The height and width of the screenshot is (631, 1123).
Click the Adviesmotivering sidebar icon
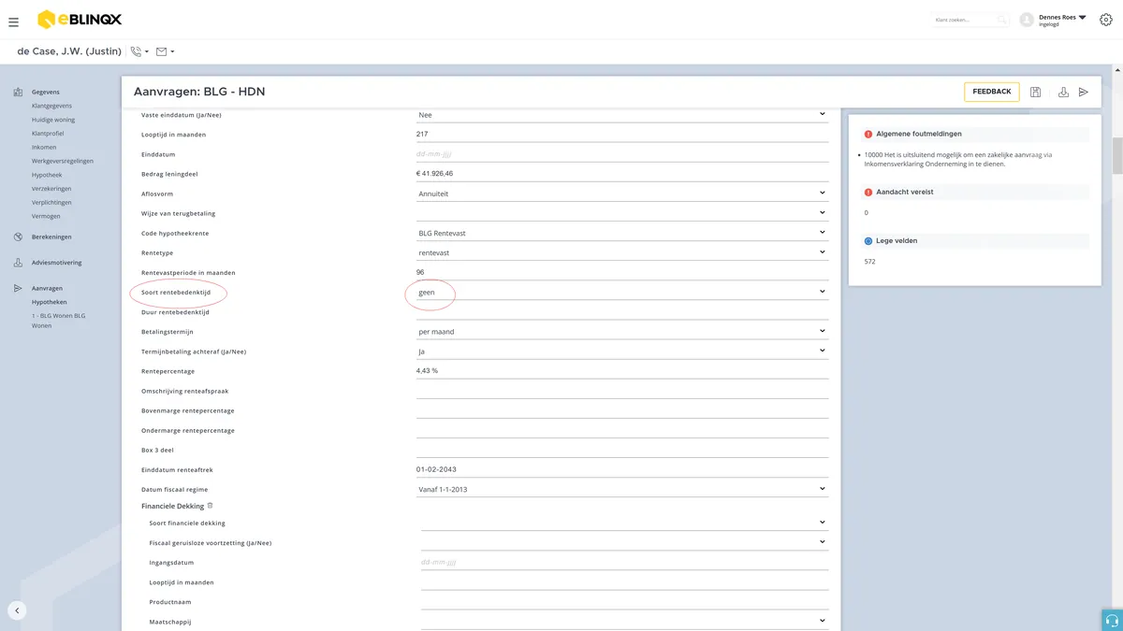(x=19, y=263)
